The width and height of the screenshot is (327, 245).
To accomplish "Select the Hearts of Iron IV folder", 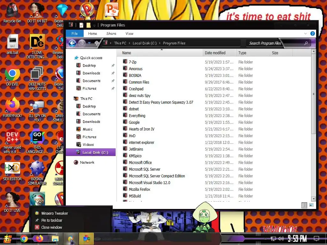I will point(141,129).
